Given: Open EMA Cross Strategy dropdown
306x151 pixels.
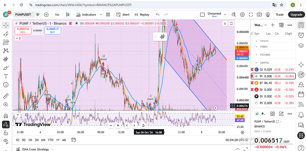Looking at the screenshot, I should (x=52, y=149).
